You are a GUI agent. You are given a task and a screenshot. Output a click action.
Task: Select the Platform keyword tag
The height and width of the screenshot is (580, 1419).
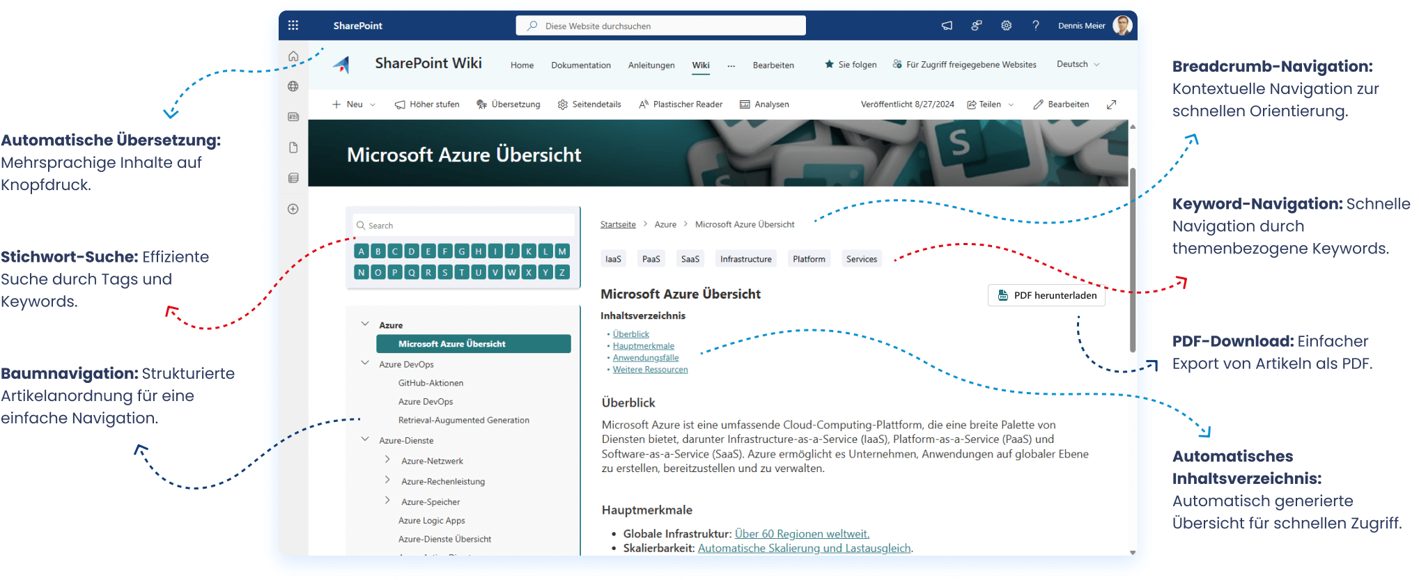pos(809,259)
